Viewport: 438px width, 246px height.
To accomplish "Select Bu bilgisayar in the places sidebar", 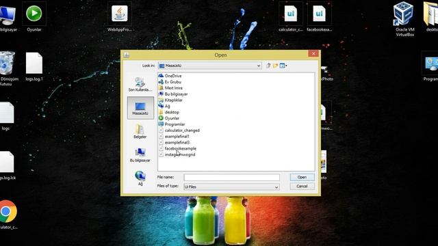I will point(140,155).
